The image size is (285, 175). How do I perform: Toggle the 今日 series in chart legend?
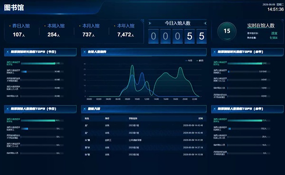pyautogui.click(x=189, y=60)
